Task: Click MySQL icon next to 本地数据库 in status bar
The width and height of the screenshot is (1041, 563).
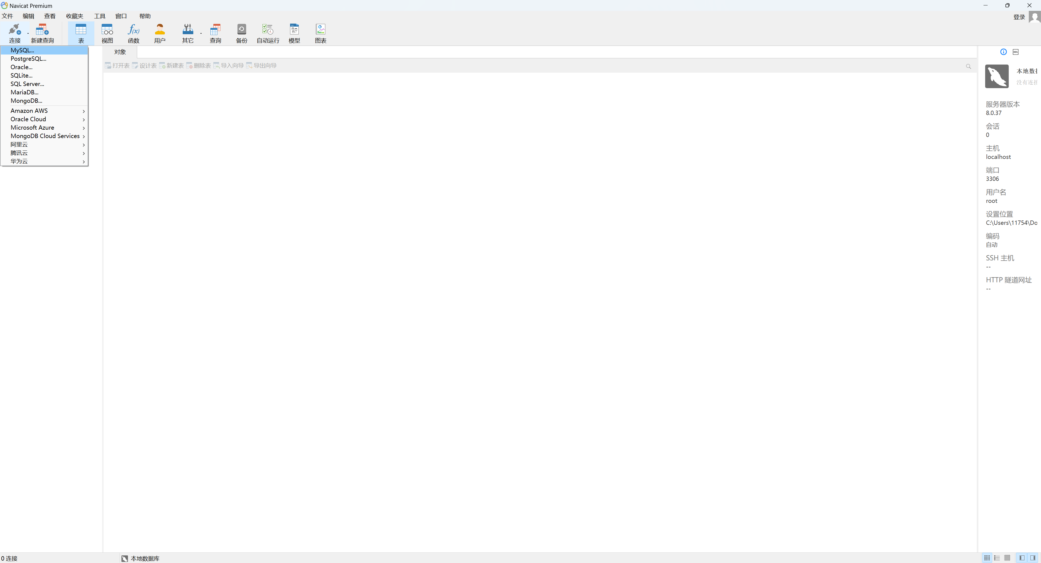Action: click(x=124, y=559)
